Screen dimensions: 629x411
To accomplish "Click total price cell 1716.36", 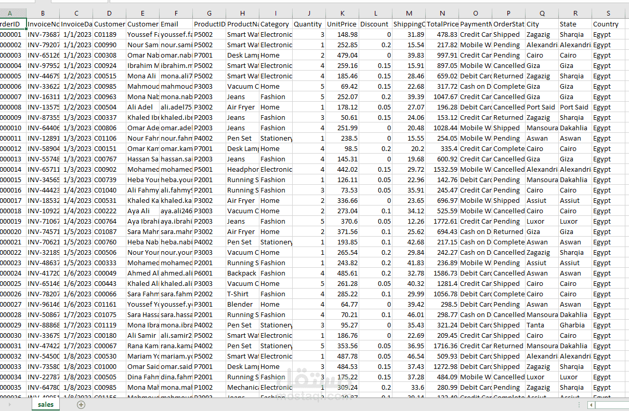I will pyautogui.click(x=442, y=346).
